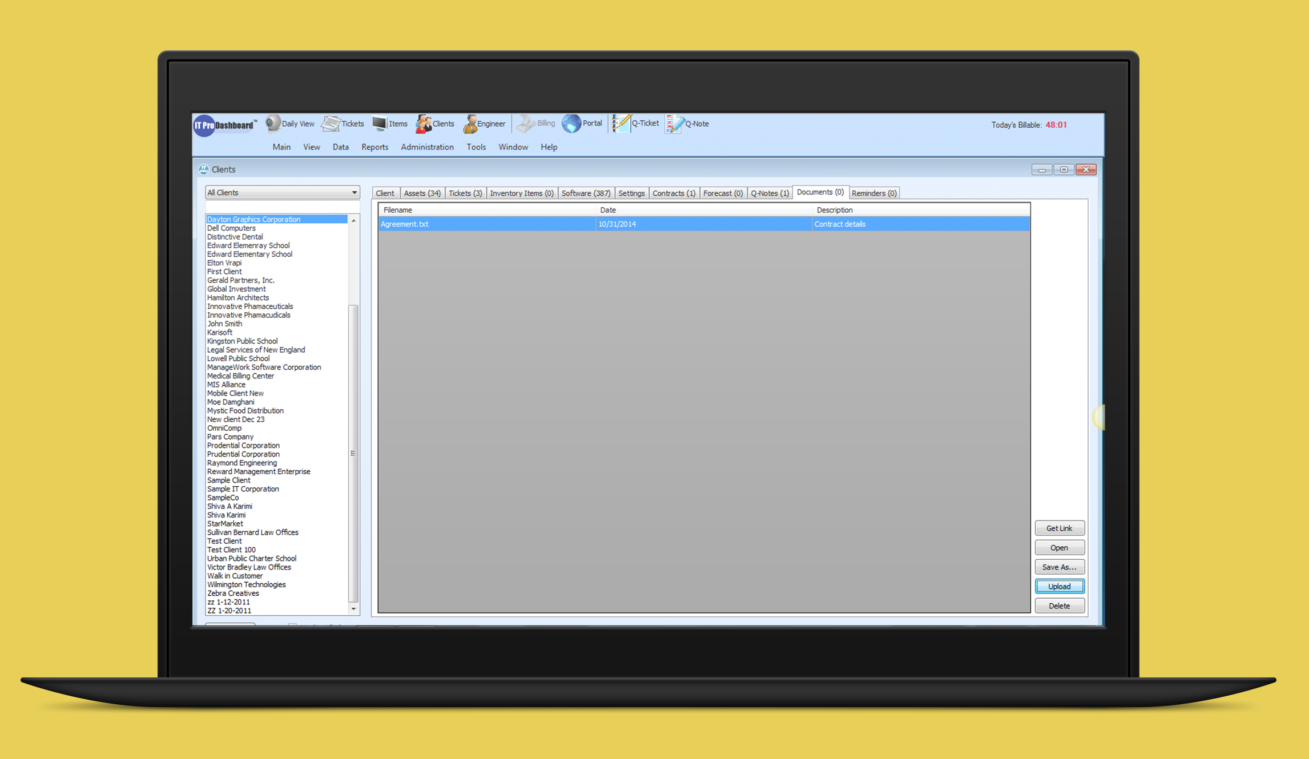Viewport: 1309px width, 759px height.
Task: Click the IT Pro Dashboard logo
Action: pos(225,125)
